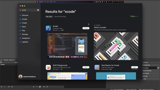The width and height of the screenshot is (160, 90).
Task: Click the OBS Streaming button
Action: coord(151,65)
